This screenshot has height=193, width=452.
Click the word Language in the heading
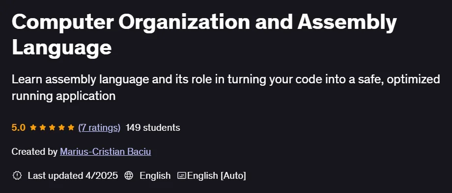tap(62, 48)
